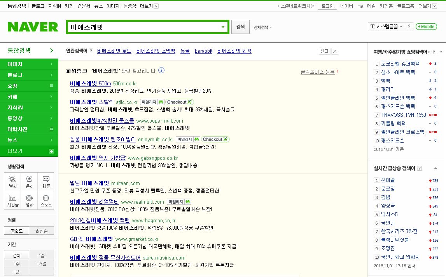Open the 상세검색 dropdown
Screen dimensions: 446x277
[262, 28]
